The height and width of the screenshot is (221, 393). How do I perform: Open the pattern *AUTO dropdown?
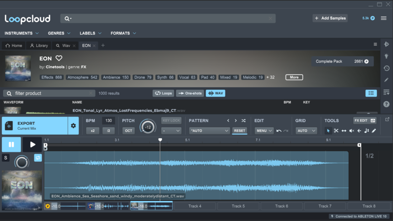tap(209, 131)
